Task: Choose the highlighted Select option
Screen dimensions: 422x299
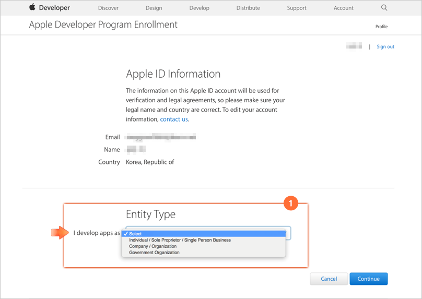Action: point(204,234)
